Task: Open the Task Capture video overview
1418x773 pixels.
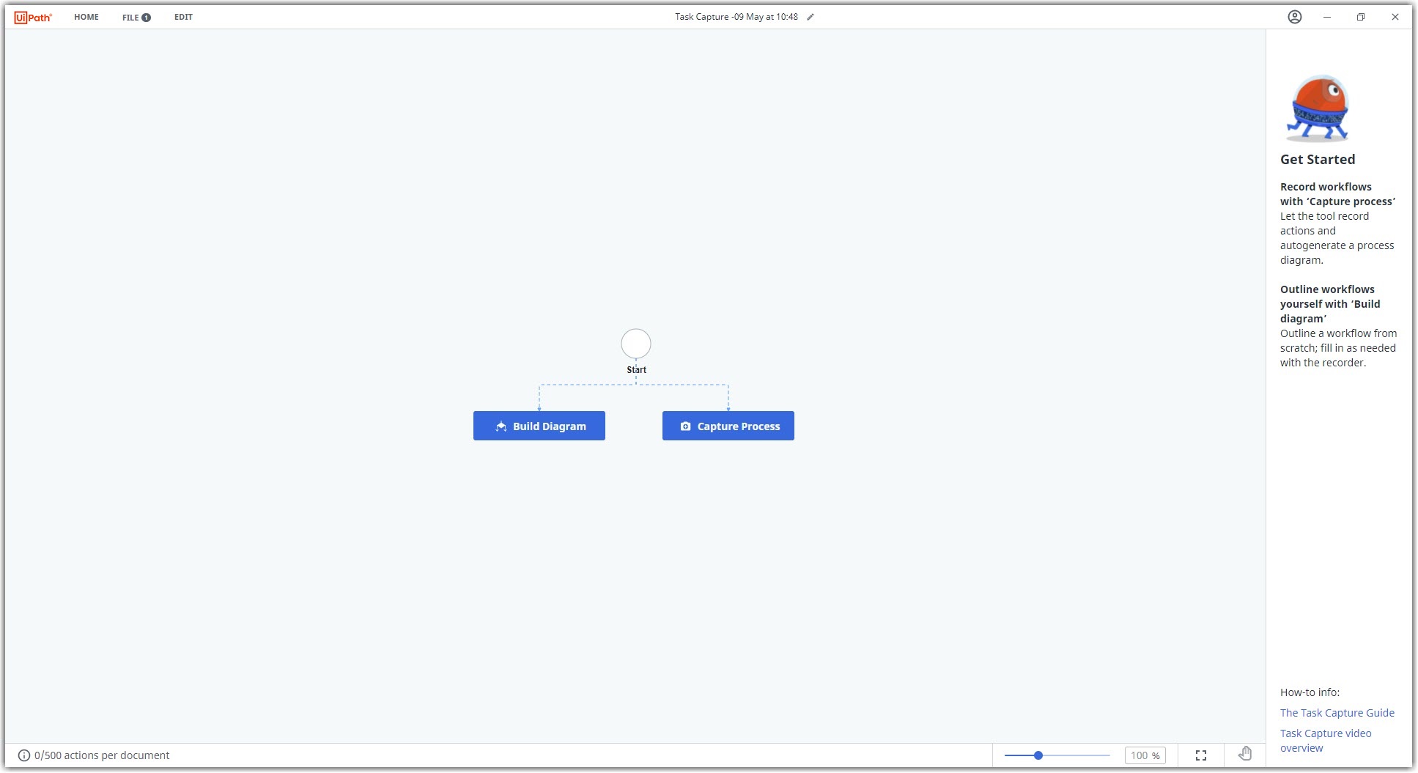Action: (1325, 740)
